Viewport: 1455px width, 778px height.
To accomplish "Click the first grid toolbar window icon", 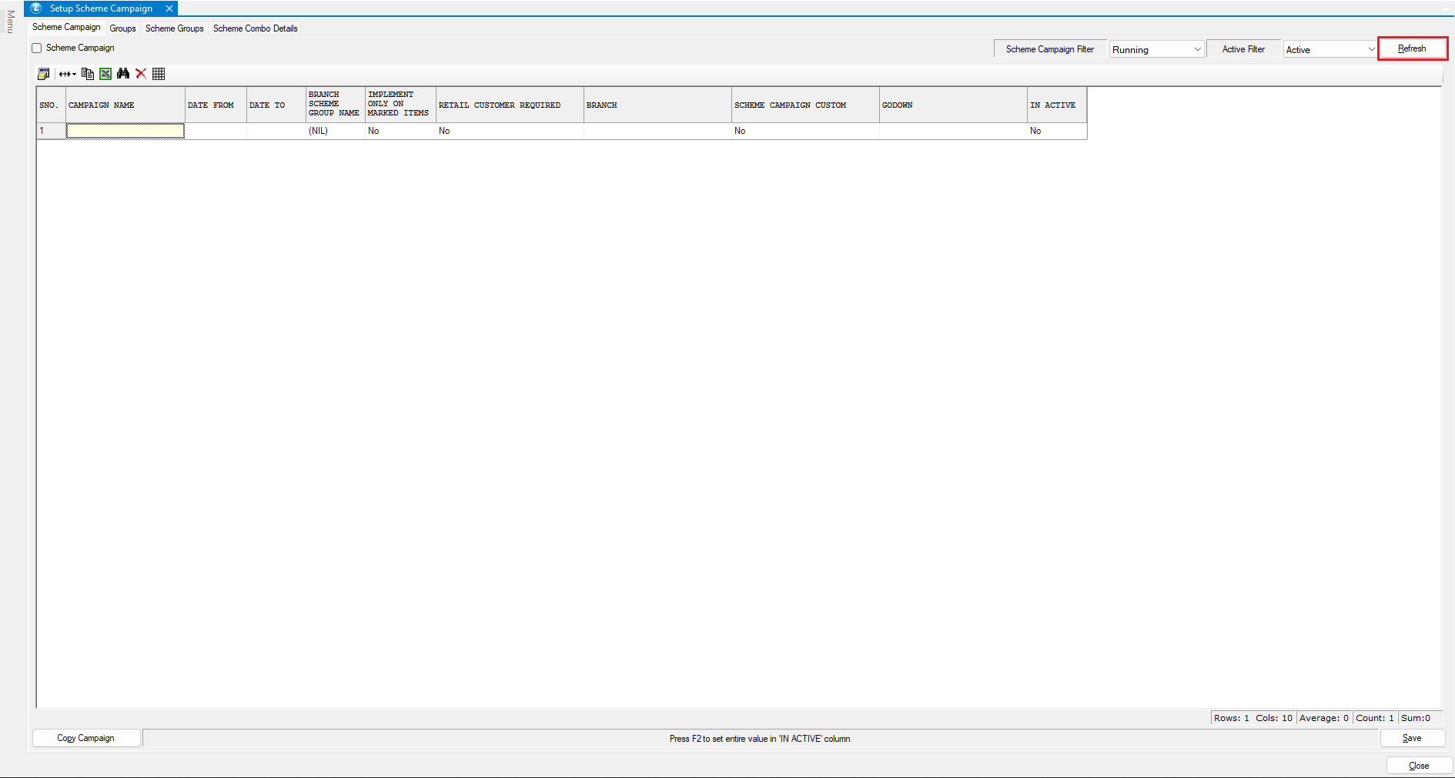I will click(x=44, y=74).
